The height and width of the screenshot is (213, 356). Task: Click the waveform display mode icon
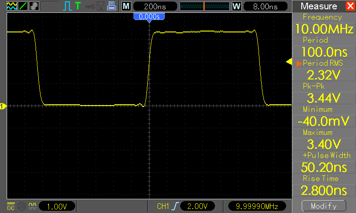pyautogui.click(x=12, y=6)
